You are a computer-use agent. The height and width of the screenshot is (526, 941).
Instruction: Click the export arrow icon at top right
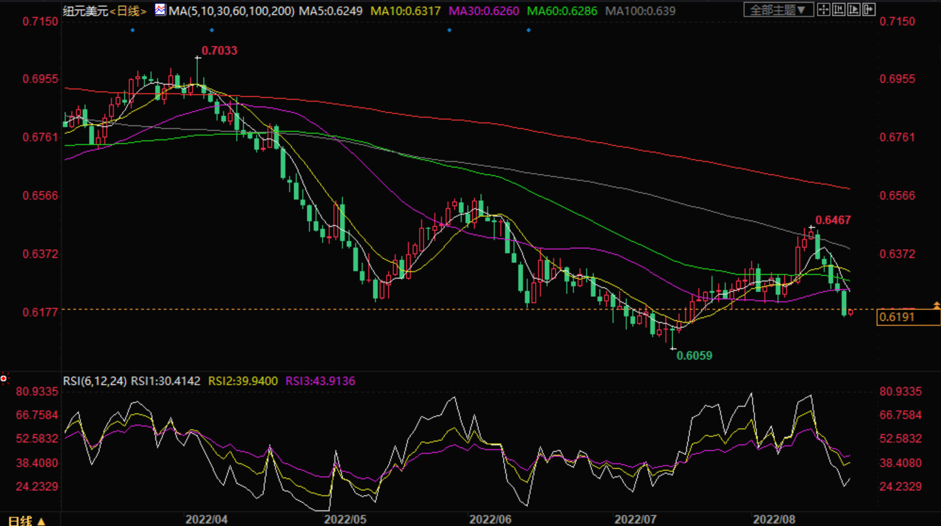click(x=869, y=9)
